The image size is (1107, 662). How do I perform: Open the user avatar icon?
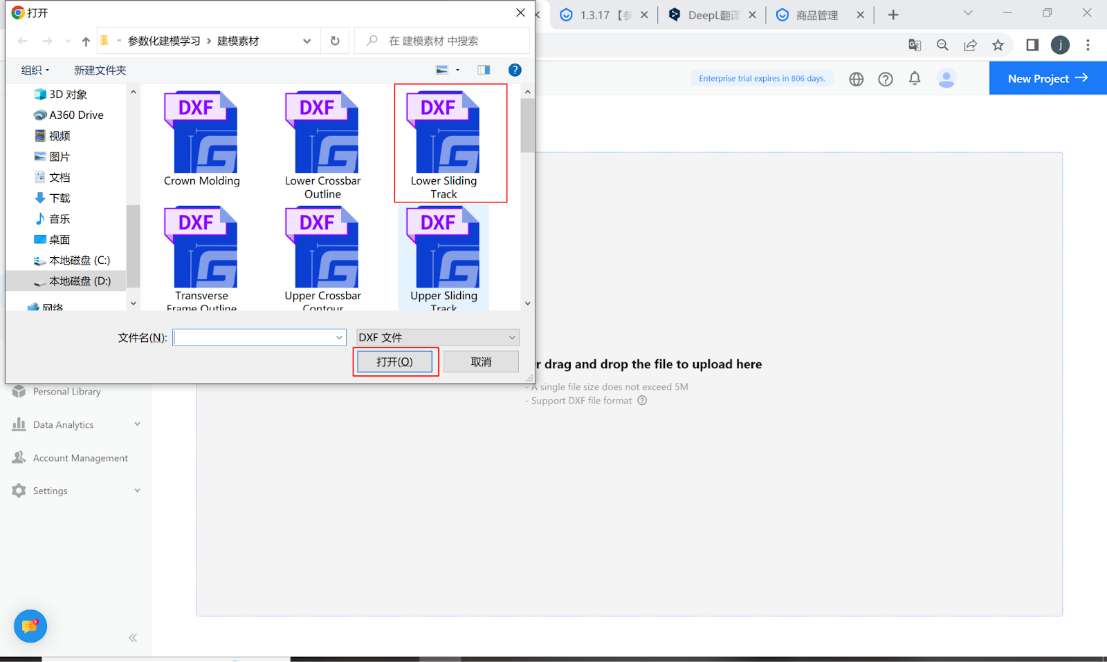click(x=946, y=78)
